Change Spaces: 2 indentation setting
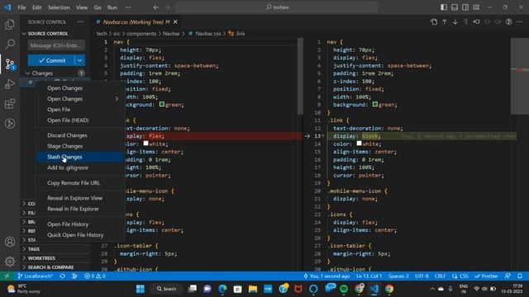 (398, 276)
